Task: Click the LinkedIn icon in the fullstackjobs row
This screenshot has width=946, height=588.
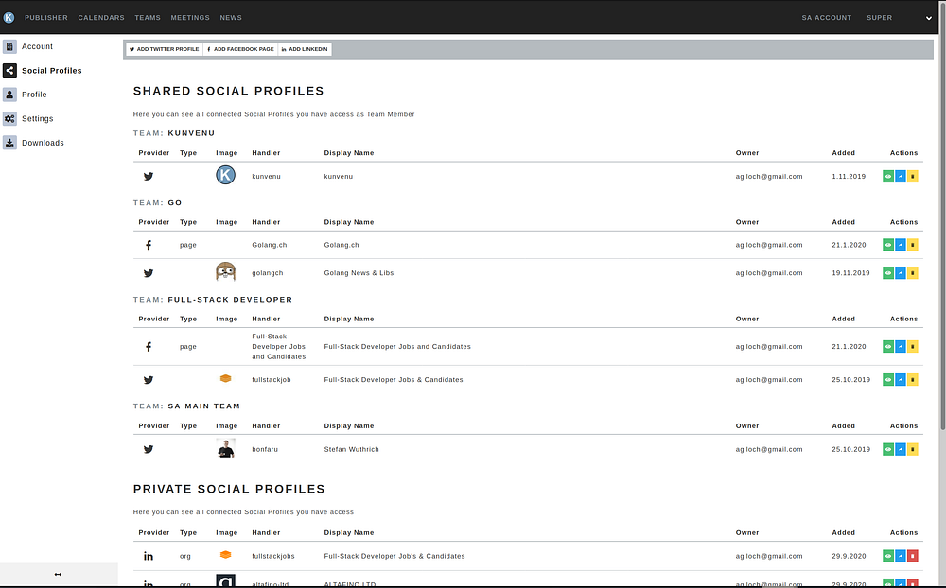Action: (149, 556)
